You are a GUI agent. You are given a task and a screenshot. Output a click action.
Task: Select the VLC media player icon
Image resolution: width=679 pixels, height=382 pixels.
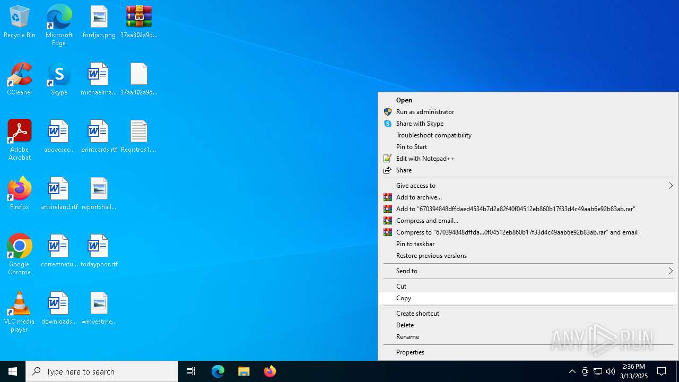click(20, 312)
